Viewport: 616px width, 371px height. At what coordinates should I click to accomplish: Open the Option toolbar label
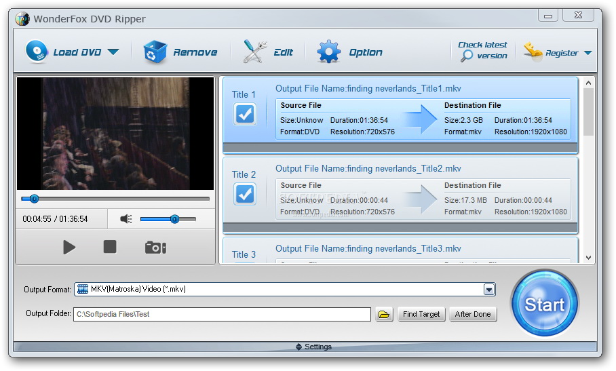tap(366, 52)
